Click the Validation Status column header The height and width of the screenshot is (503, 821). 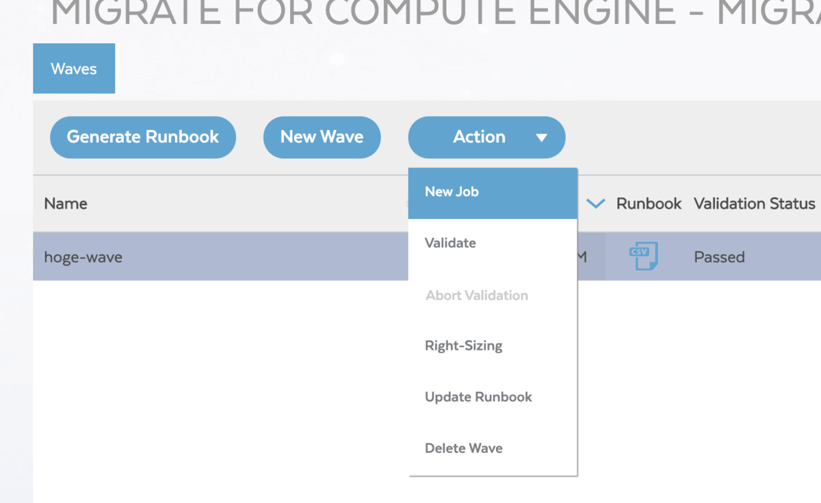click(755, 203)
